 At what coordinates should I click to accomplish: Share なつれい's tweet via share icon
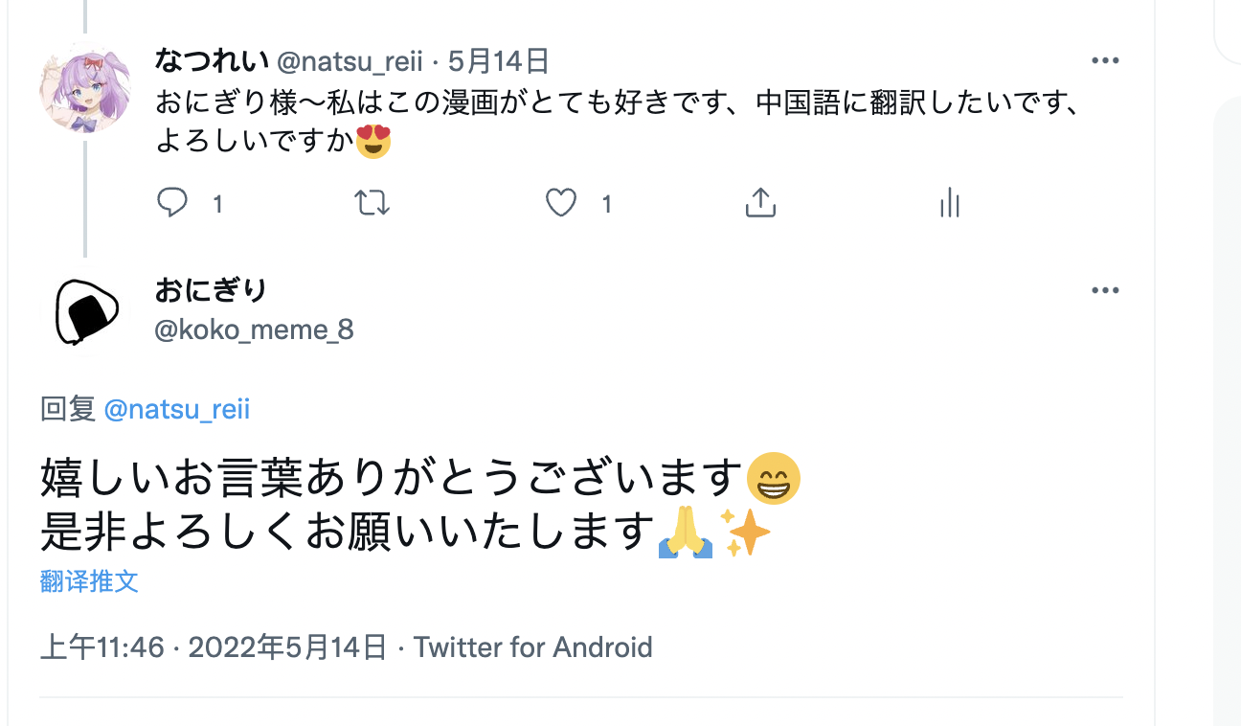click(759, 203)
